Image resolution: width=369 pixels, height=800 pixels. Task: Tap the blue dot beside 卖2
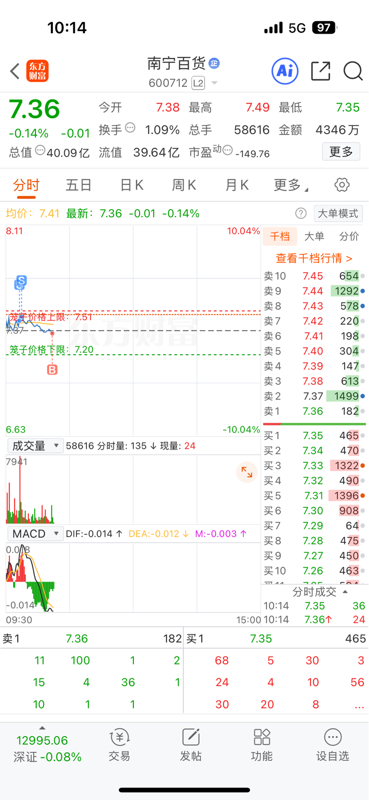(x=362, y=396)
